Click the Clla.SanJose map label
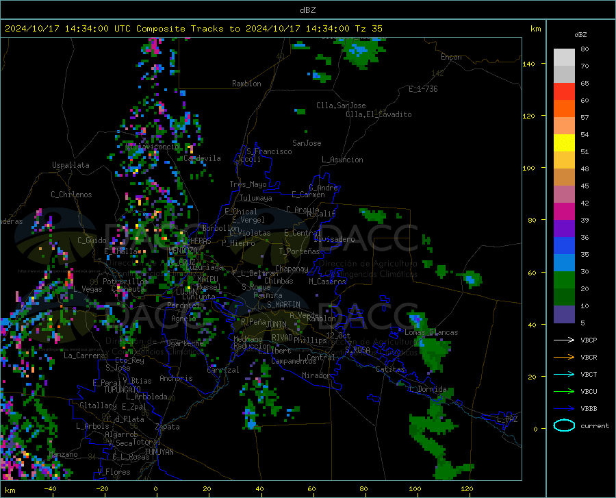This screenshot has width=616, height=498. click(341, 105)
